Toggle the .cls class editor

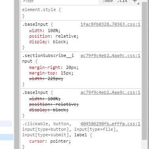[122, 1]
